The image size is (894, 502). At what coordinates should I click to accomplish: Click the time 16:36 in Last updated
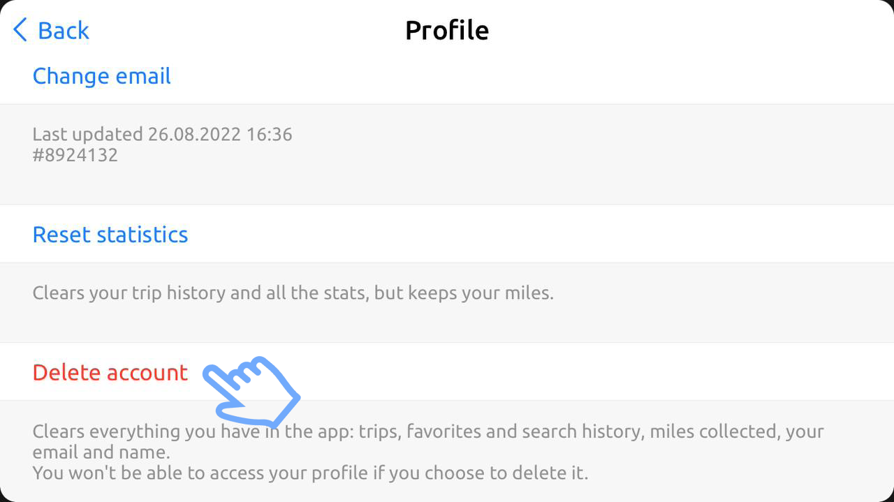pos(268,134)
